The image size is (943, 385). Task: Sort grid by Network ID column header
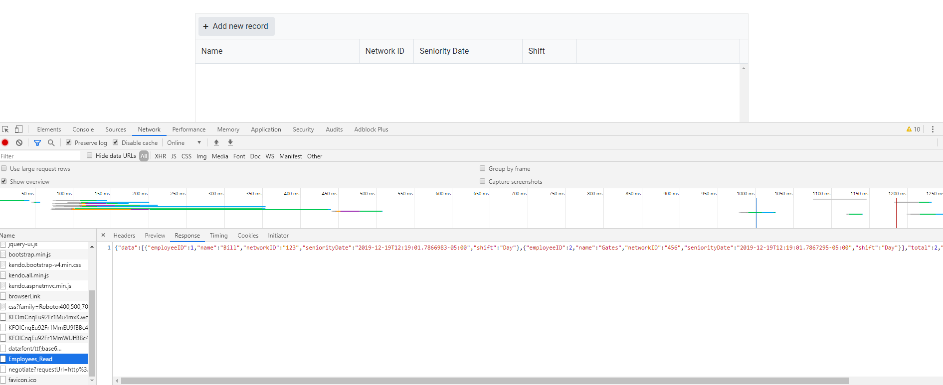coord(386,51)
